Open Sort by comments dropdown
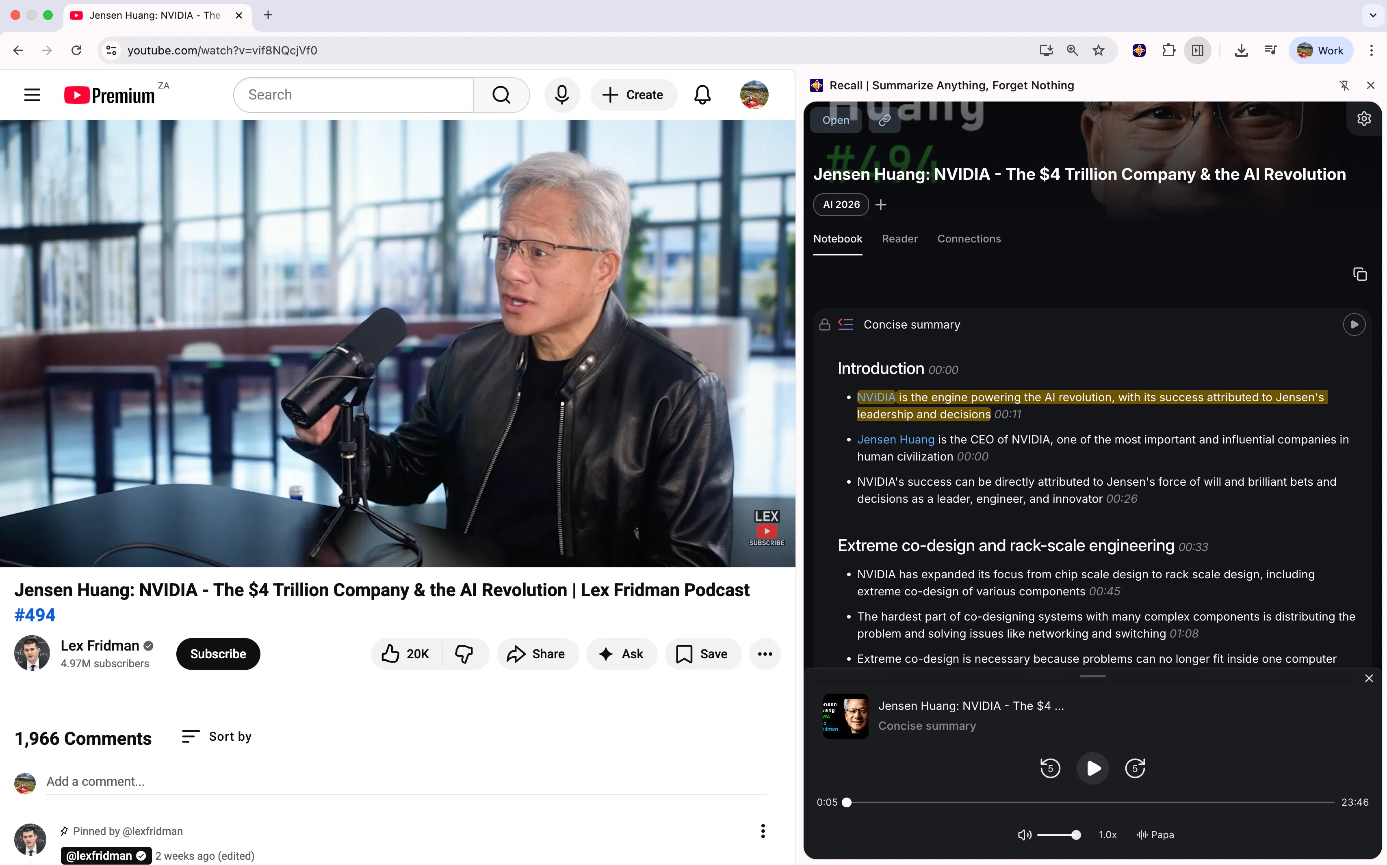Viewport: 1387px width, 865px height. coord(216,736)
